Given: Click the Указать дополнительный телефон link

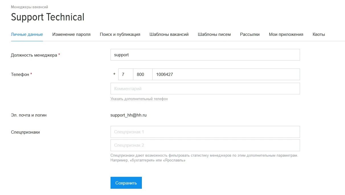Looking at the screenshot, I should click(139, 99).
